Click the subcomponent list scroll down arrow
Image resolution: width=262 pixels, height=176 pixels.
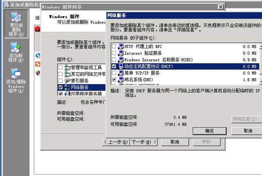[x=261, y=81]
